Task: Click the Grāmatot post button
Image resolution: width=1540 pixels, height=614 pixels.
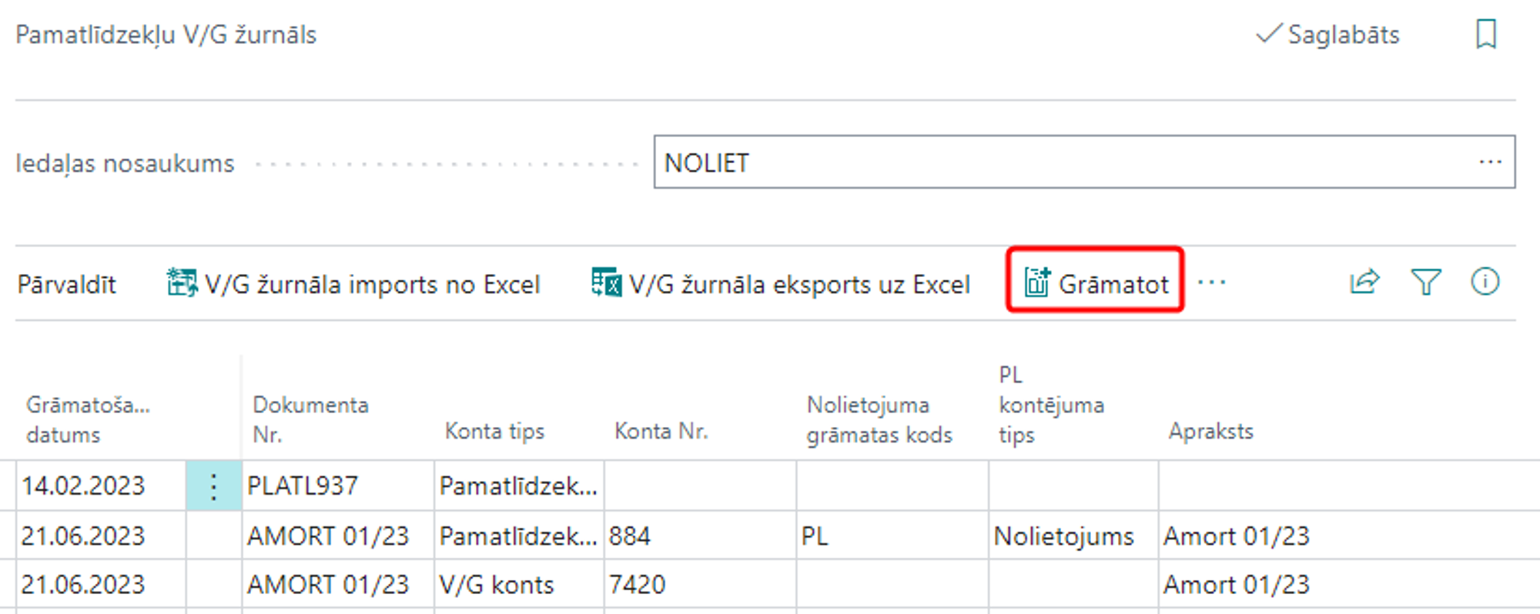Action: [1096, 284]
